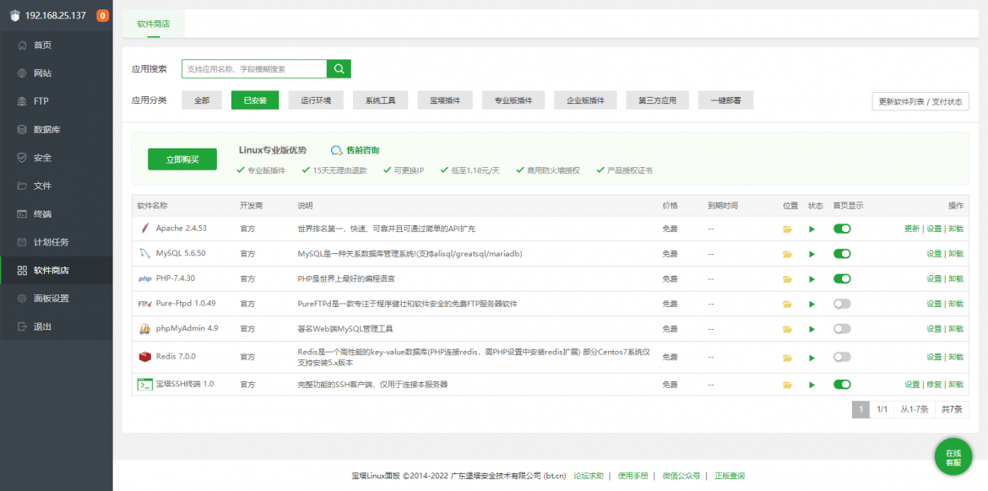Open 安全 in the sidebar

point(57,158)
